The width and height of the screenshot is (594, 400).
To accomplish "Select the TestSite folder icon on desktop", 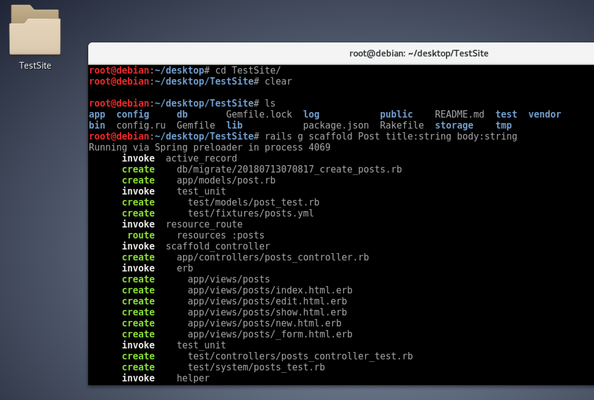I will (35, 31).
